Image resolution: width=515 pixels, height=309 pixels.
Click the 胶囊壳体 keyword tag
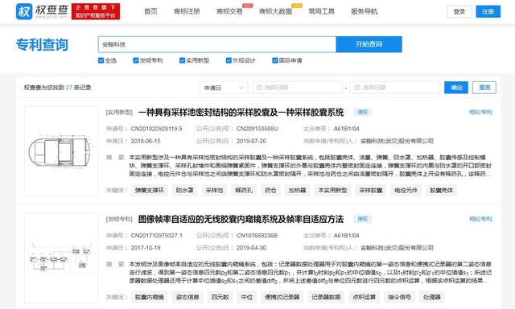(x=442, y=190)
